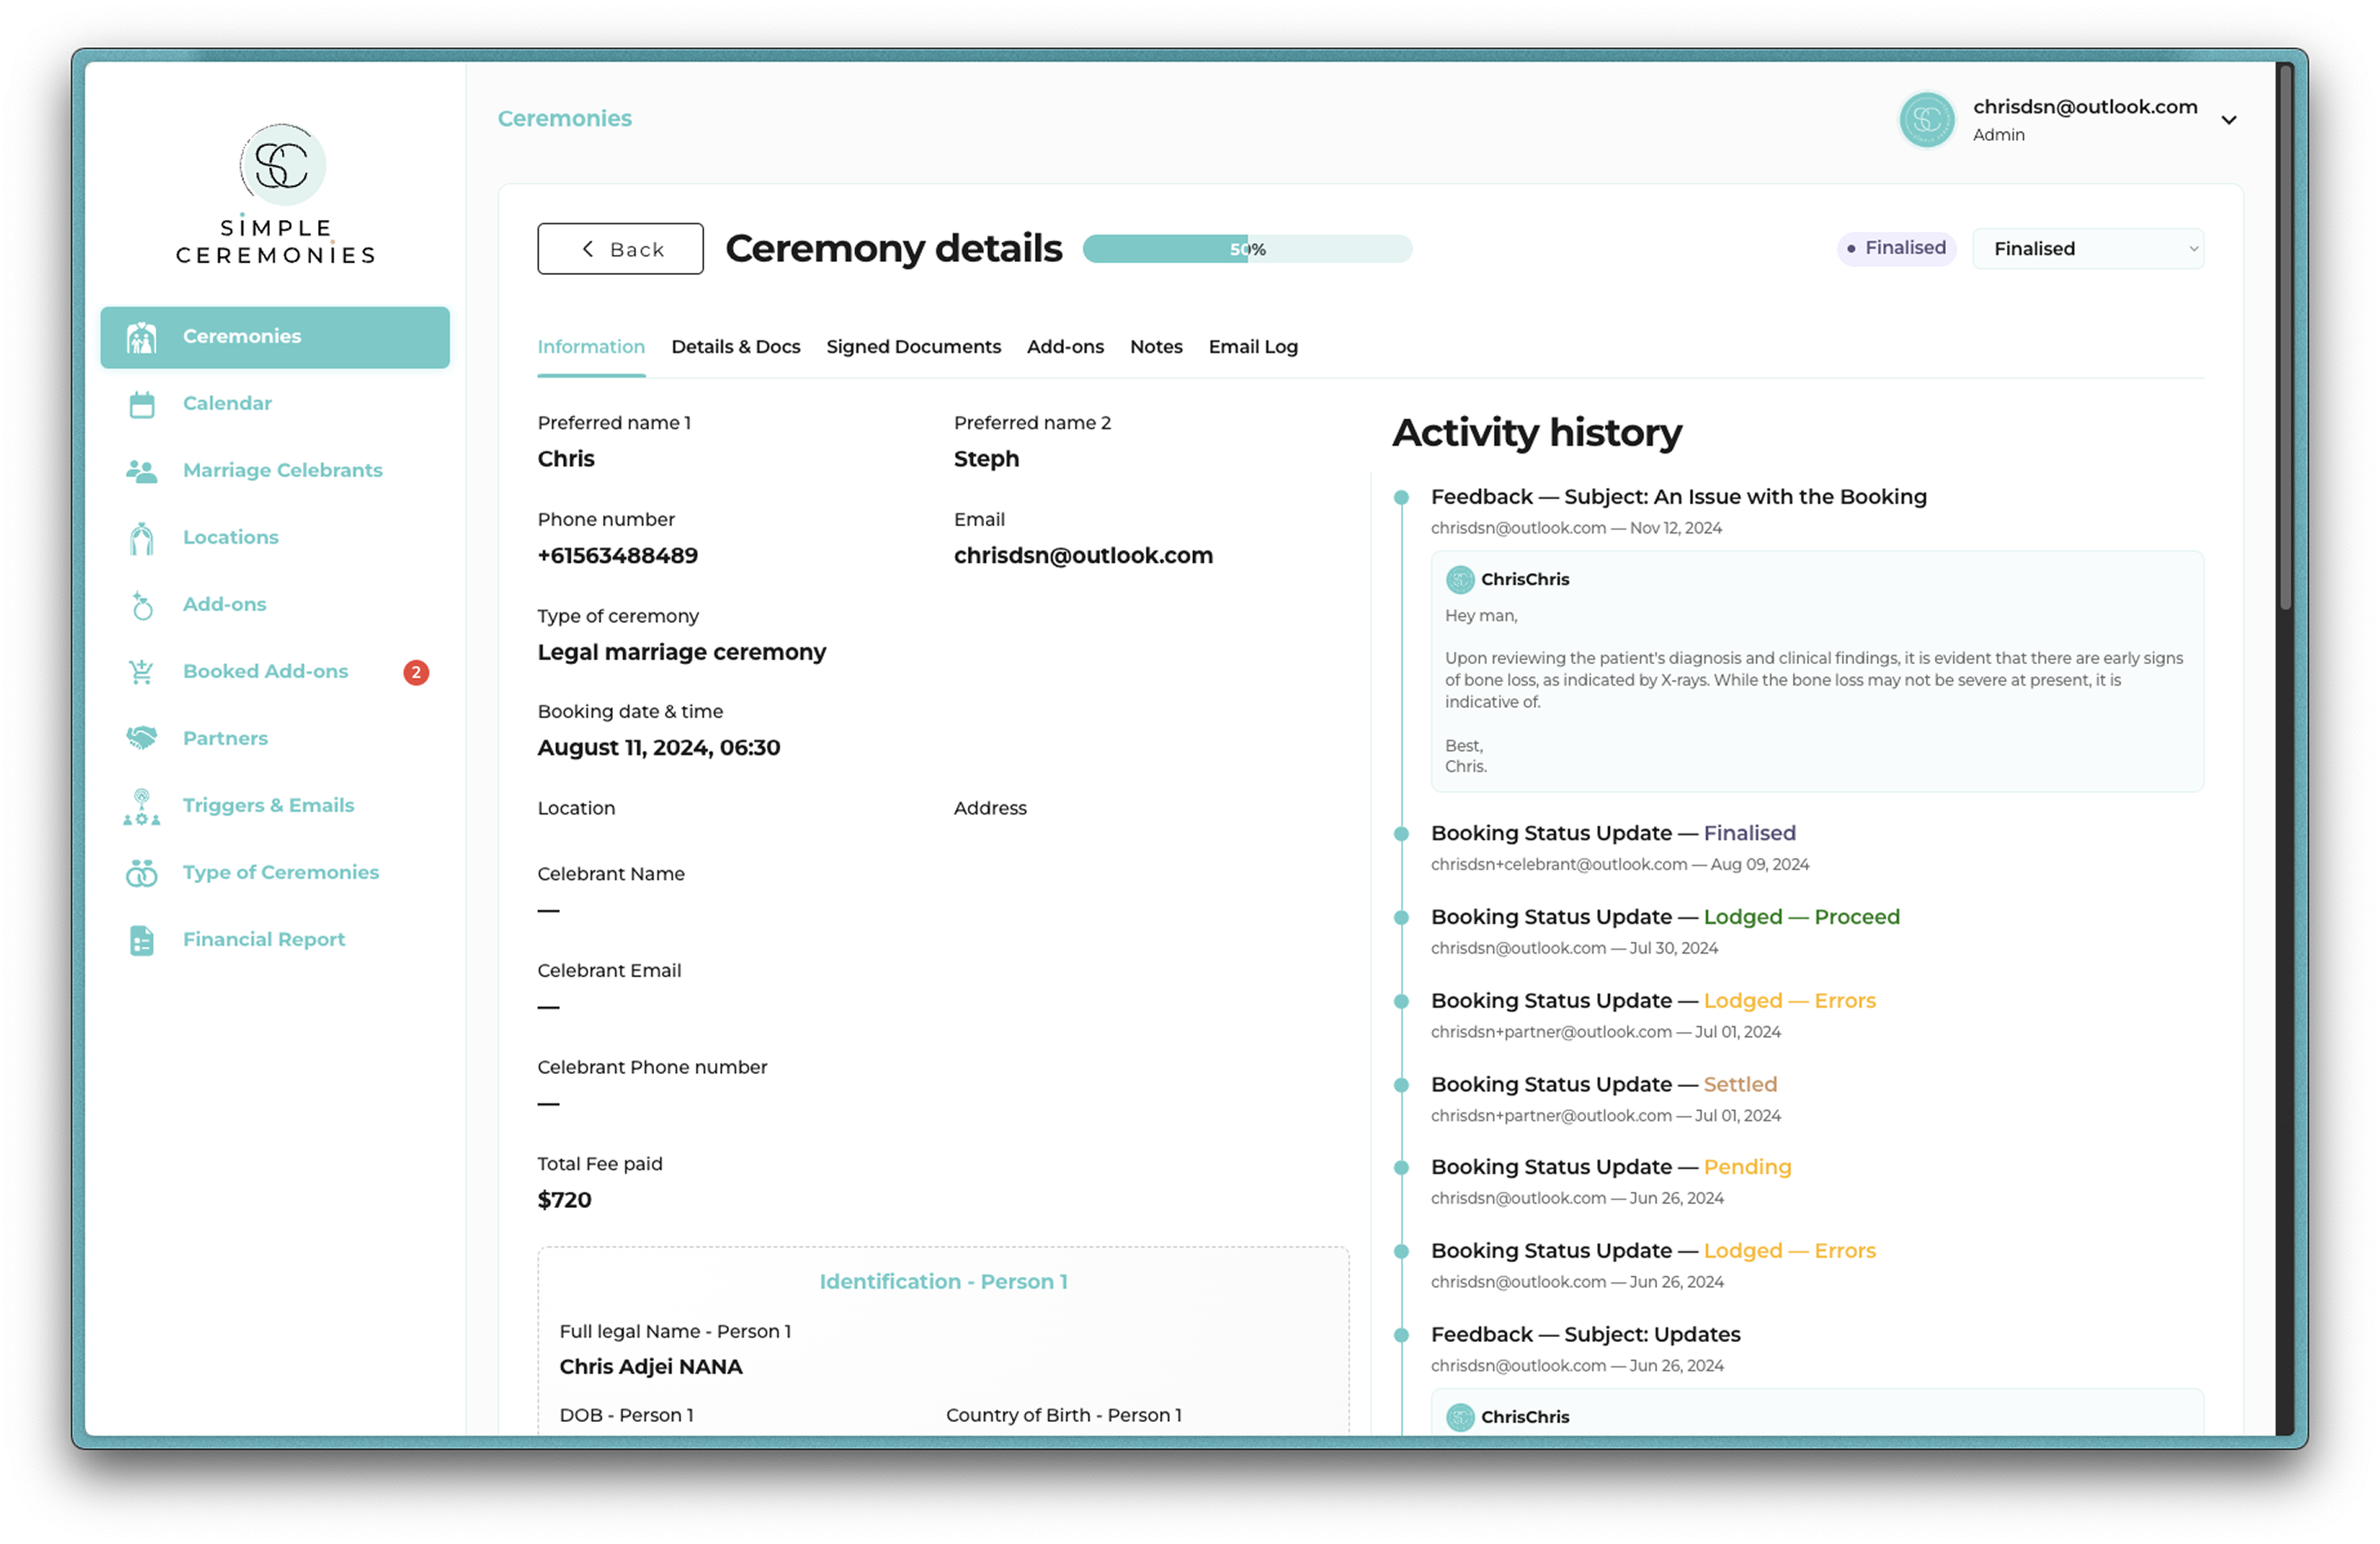The width and height of the screenshot is (2380, 1544).
Task: Click the chrisdsn@outlook.com account name
Action: (x=2085, y=107)
